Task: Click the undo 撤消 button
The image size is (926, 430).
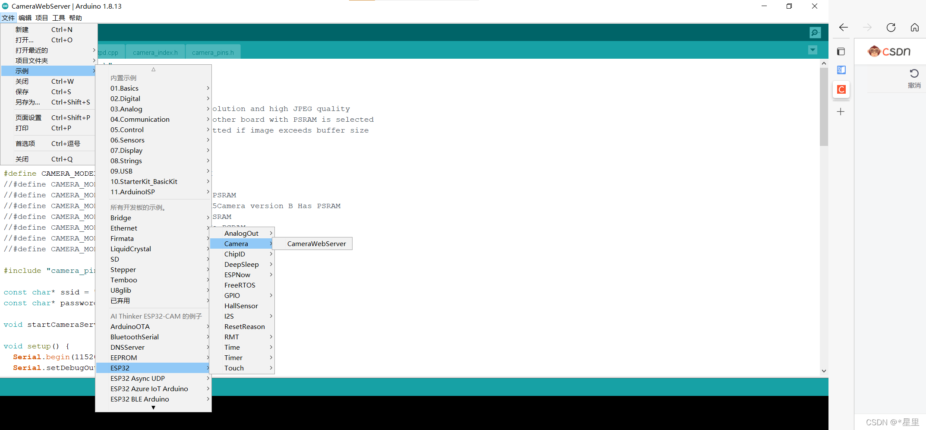Action: point(914,79)
